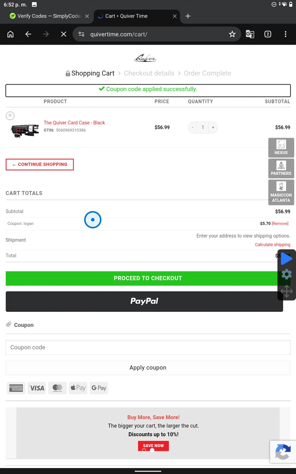Open the MagicCon Atlanta side button
Viewport: 296px width, 474px height.
[x=281, y=192]
